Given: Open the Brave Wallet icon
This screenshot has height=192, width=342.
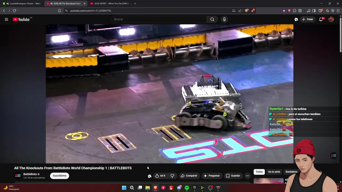Looking at the screenshot, I should pos(320,11).
